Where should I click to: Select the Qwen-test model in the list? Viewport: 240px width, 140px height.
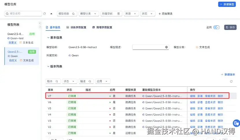coord(21,38)
